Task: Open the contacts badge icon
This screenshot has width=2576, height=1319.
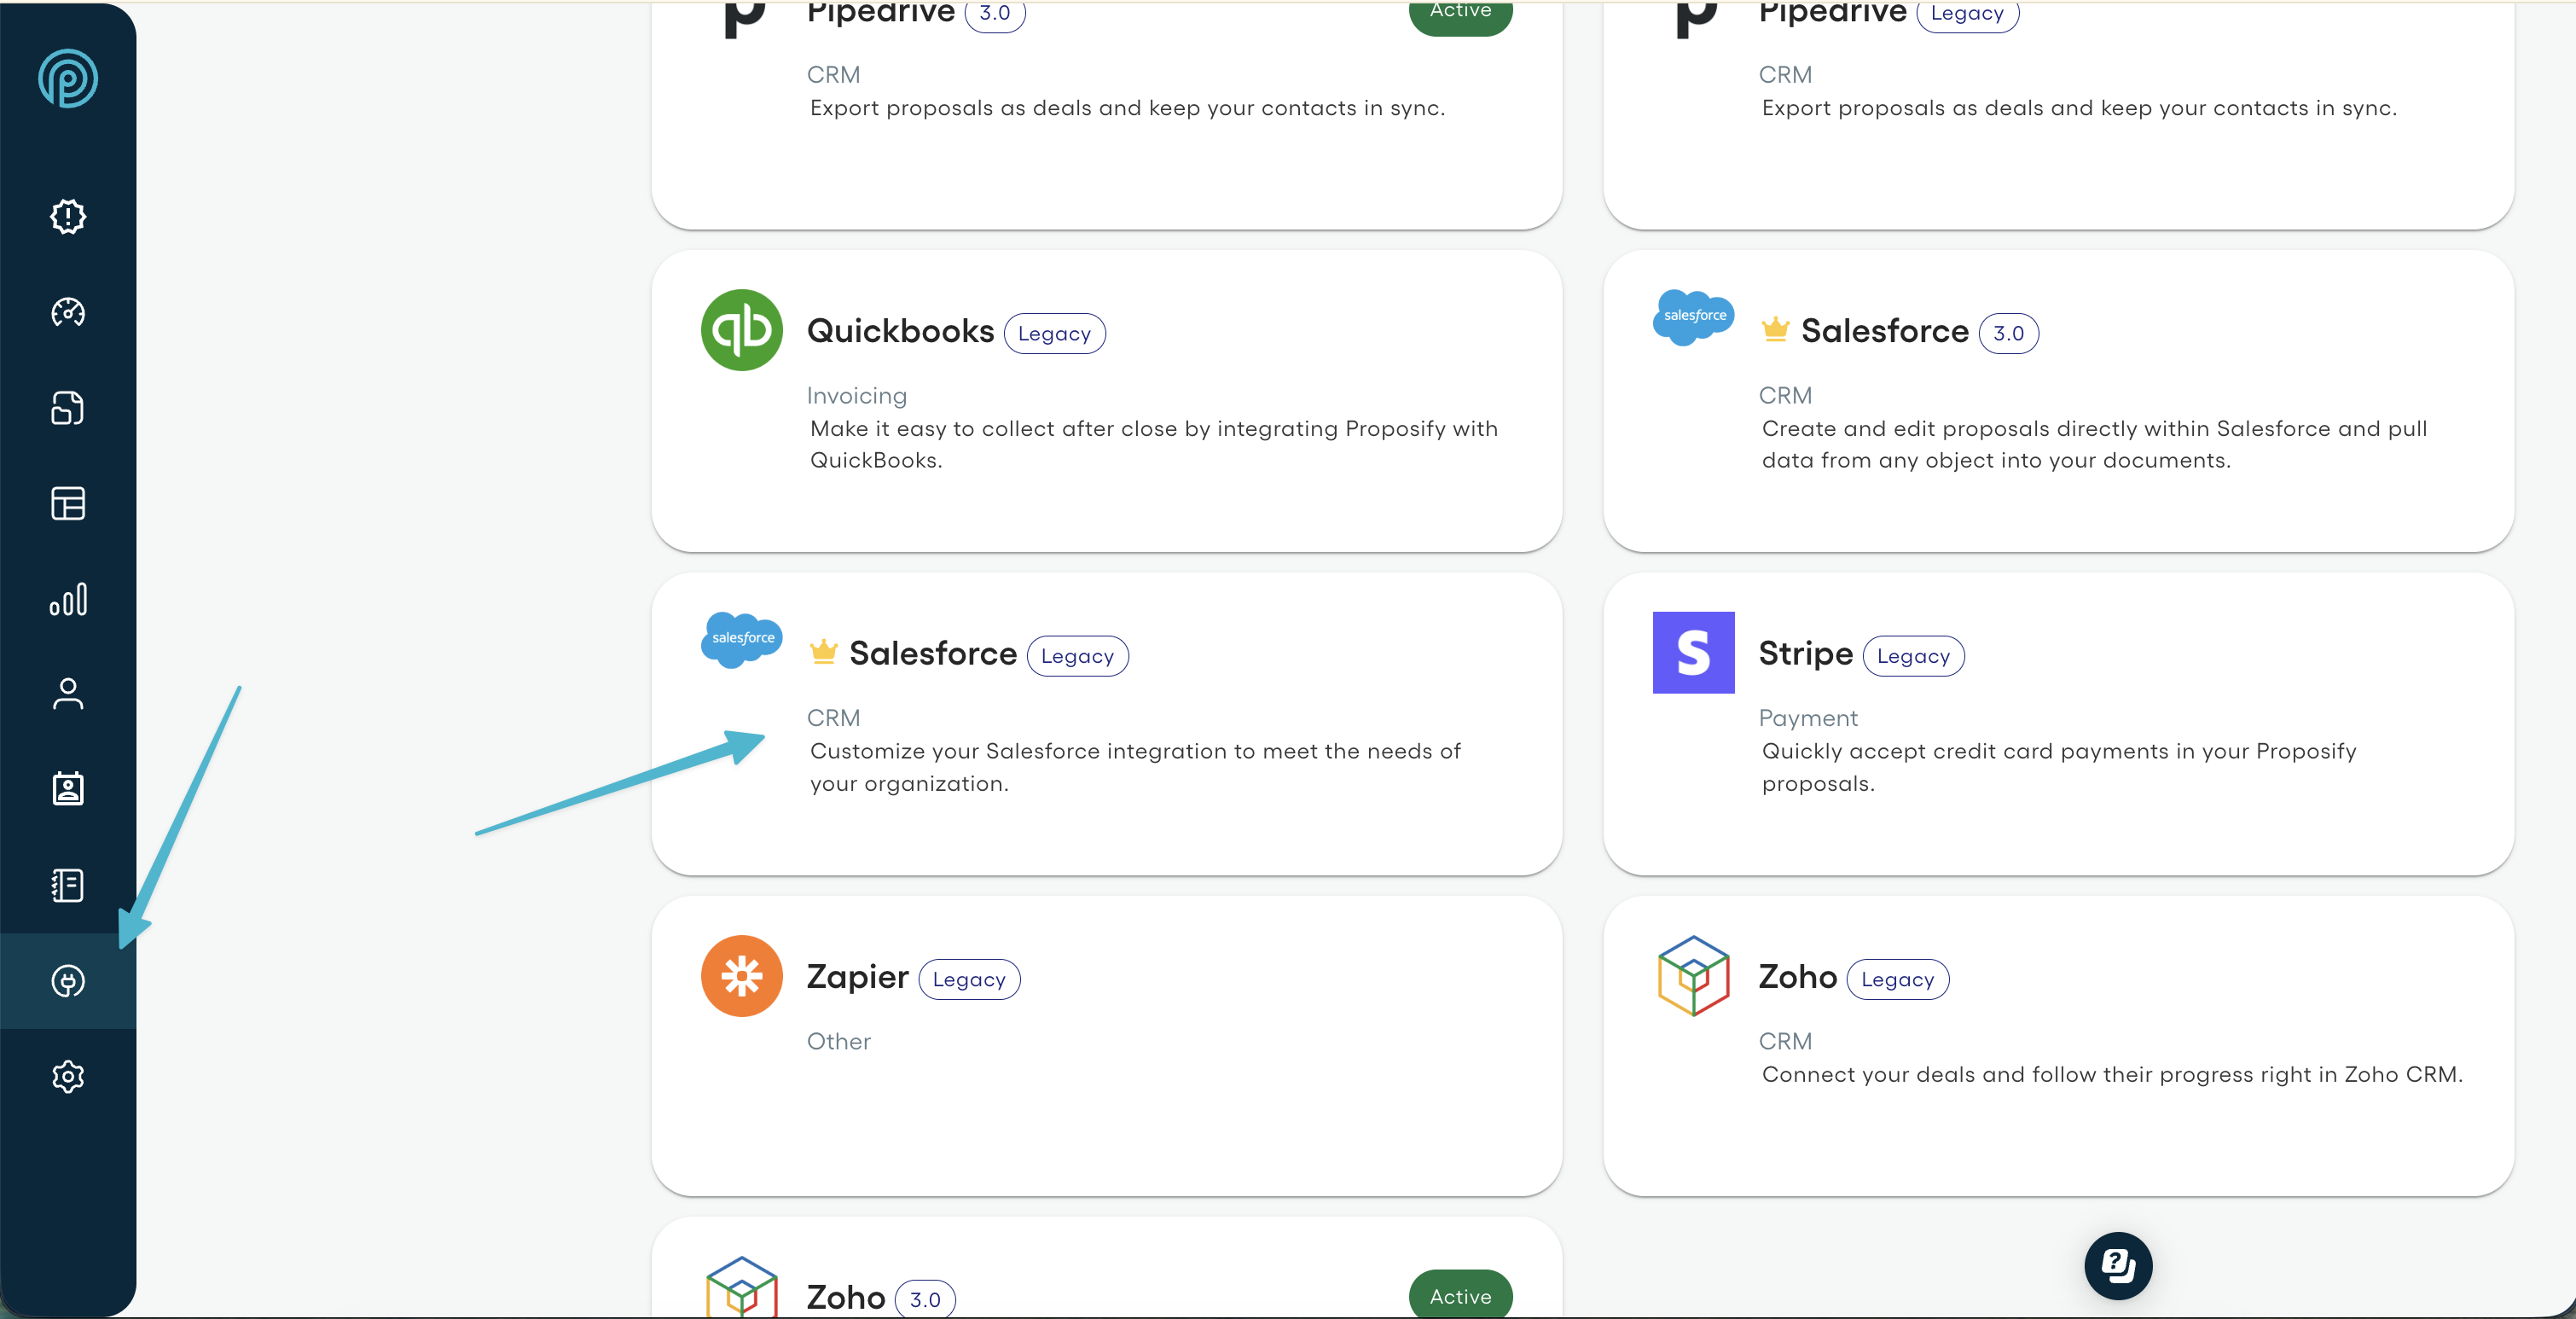Action: 68,789
